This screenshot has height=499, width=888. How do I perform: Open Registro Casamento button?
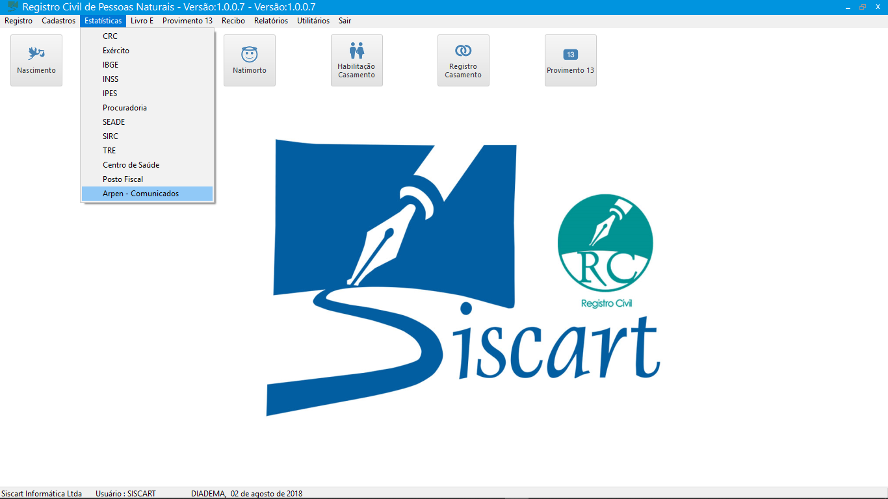point(463,60)
